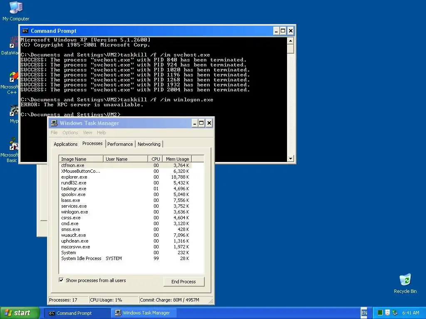Select the System process row

point(125,253)
